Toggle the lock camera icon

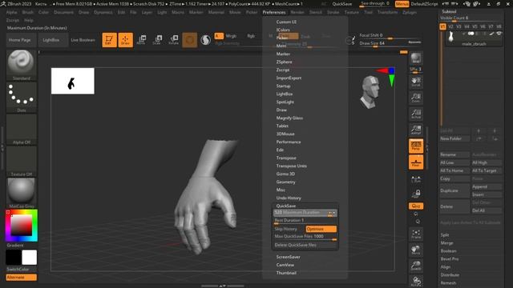416,194
